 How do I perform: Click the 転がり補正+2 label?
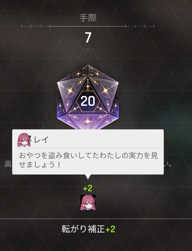pyautogui.click(x=88, y=229)
